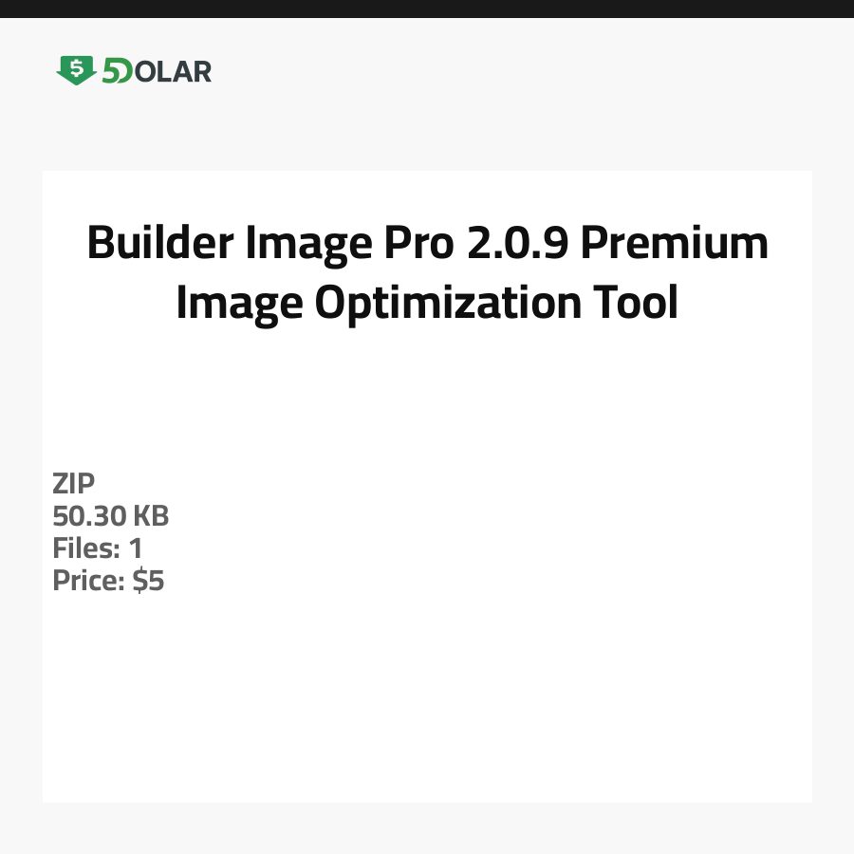Click the KB unit in file size
The height and width of the screenshot is (854, 854).
coord(151,516)
